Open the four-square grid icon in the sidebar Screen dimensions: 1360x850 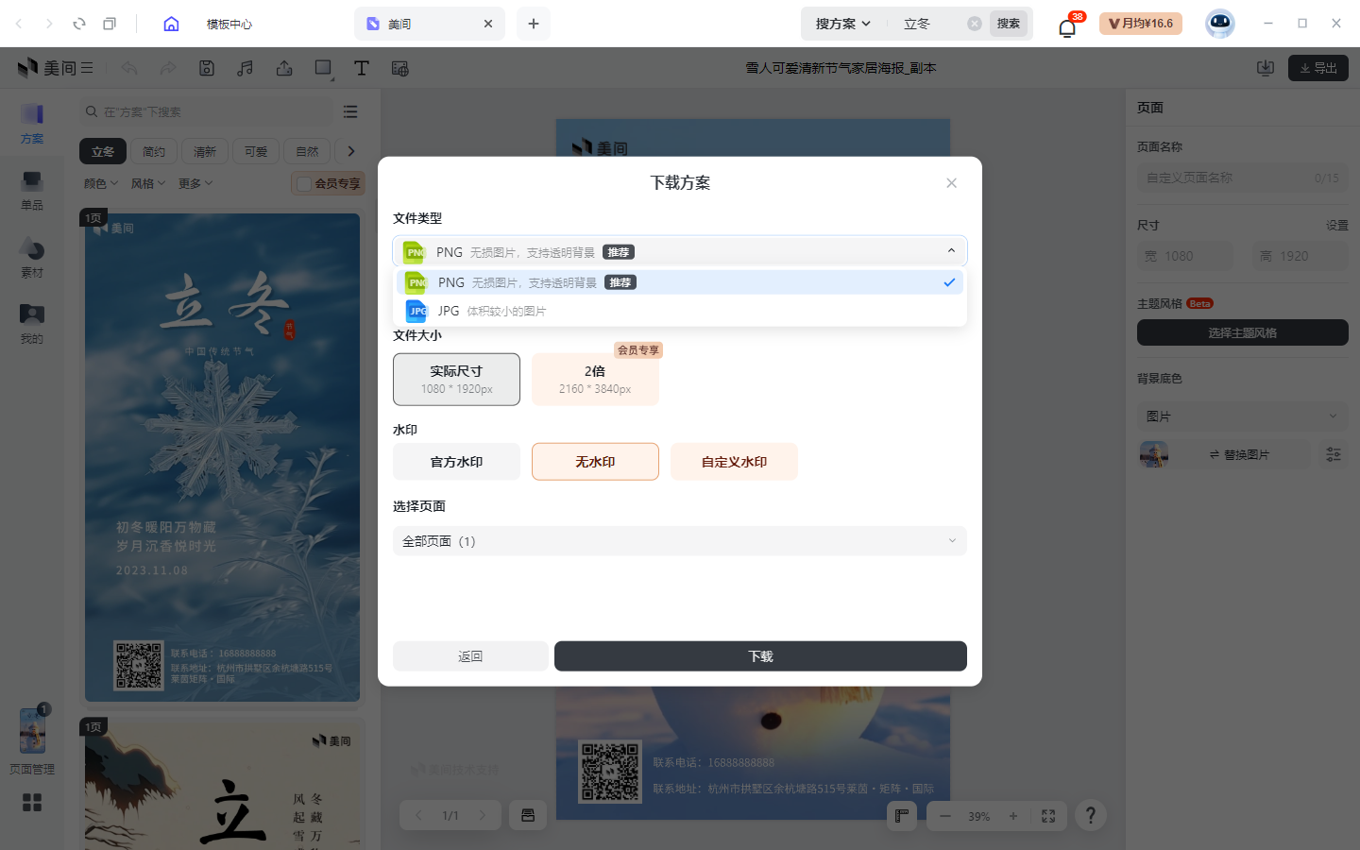coord(32,803)
